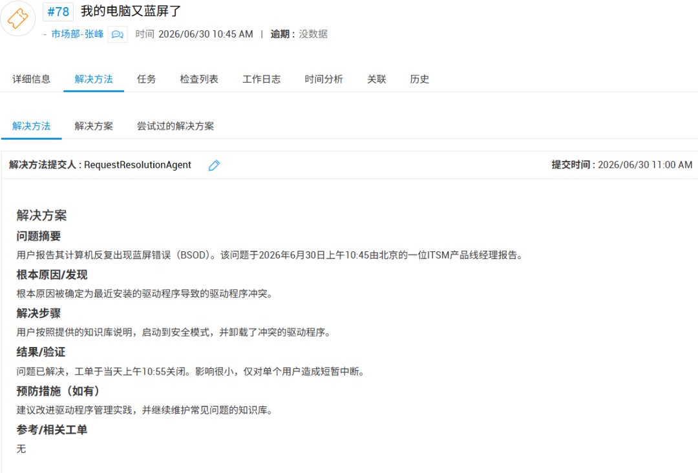This screenshot has width=698, height=473.
Task: Click the safe mode resolution step sentence
Action: (174, 332)
